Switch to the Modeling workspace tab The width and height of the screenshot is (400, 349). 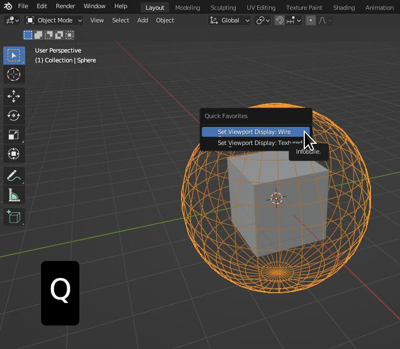coord(188,8)
